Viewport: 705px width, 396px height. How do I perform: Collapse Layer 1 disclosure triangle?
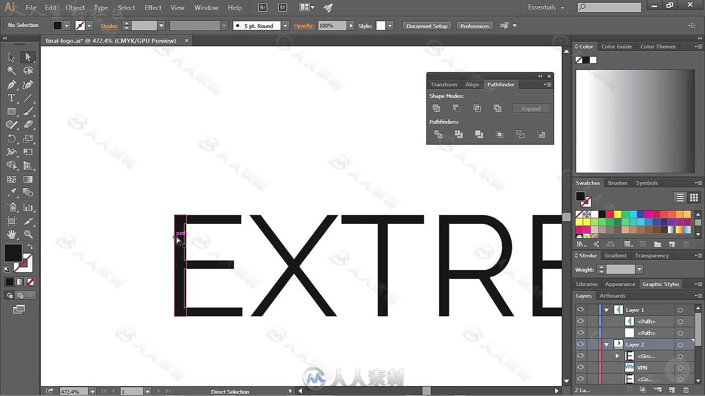(x=606, y=310)
